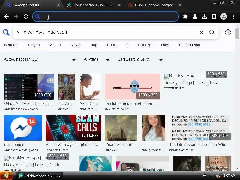Click the SearXNG magnifier logo
This screenshot has width=240, height=180.
tap(6, 32)
